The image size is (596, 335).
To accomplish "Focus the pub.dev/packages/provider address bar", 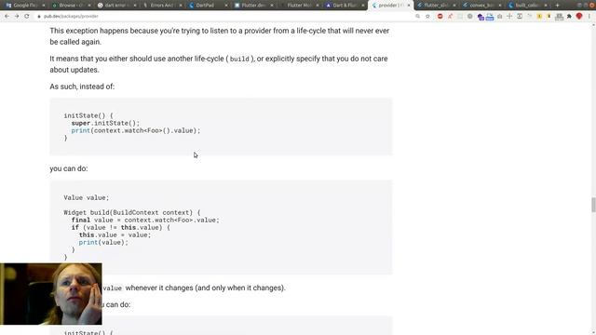I will pyautogui.click(x=224, y=17).
